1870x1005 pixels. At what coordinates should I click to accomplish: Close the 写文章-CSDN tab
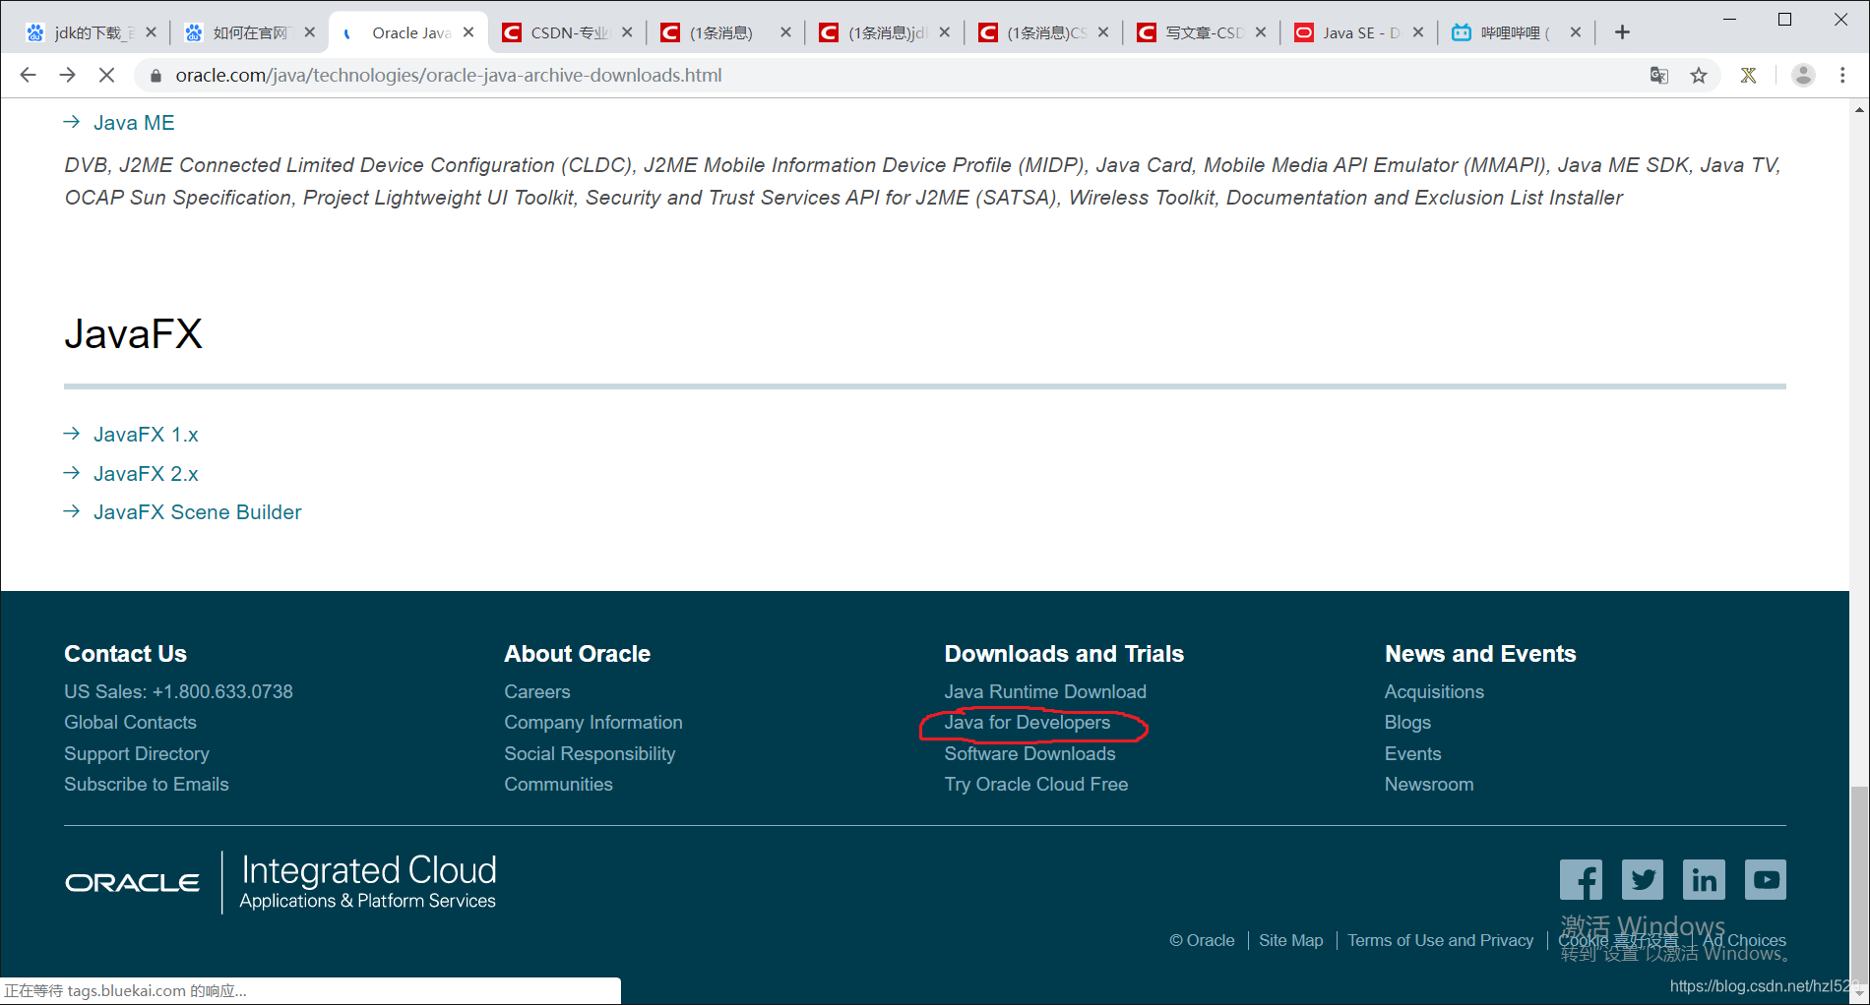point(1261,32)
